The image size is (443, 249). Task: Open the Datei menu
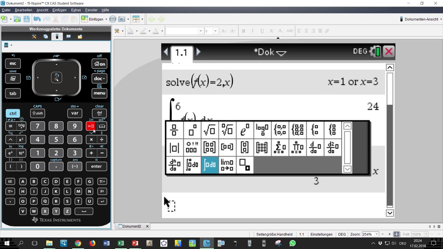click(6, 10)
